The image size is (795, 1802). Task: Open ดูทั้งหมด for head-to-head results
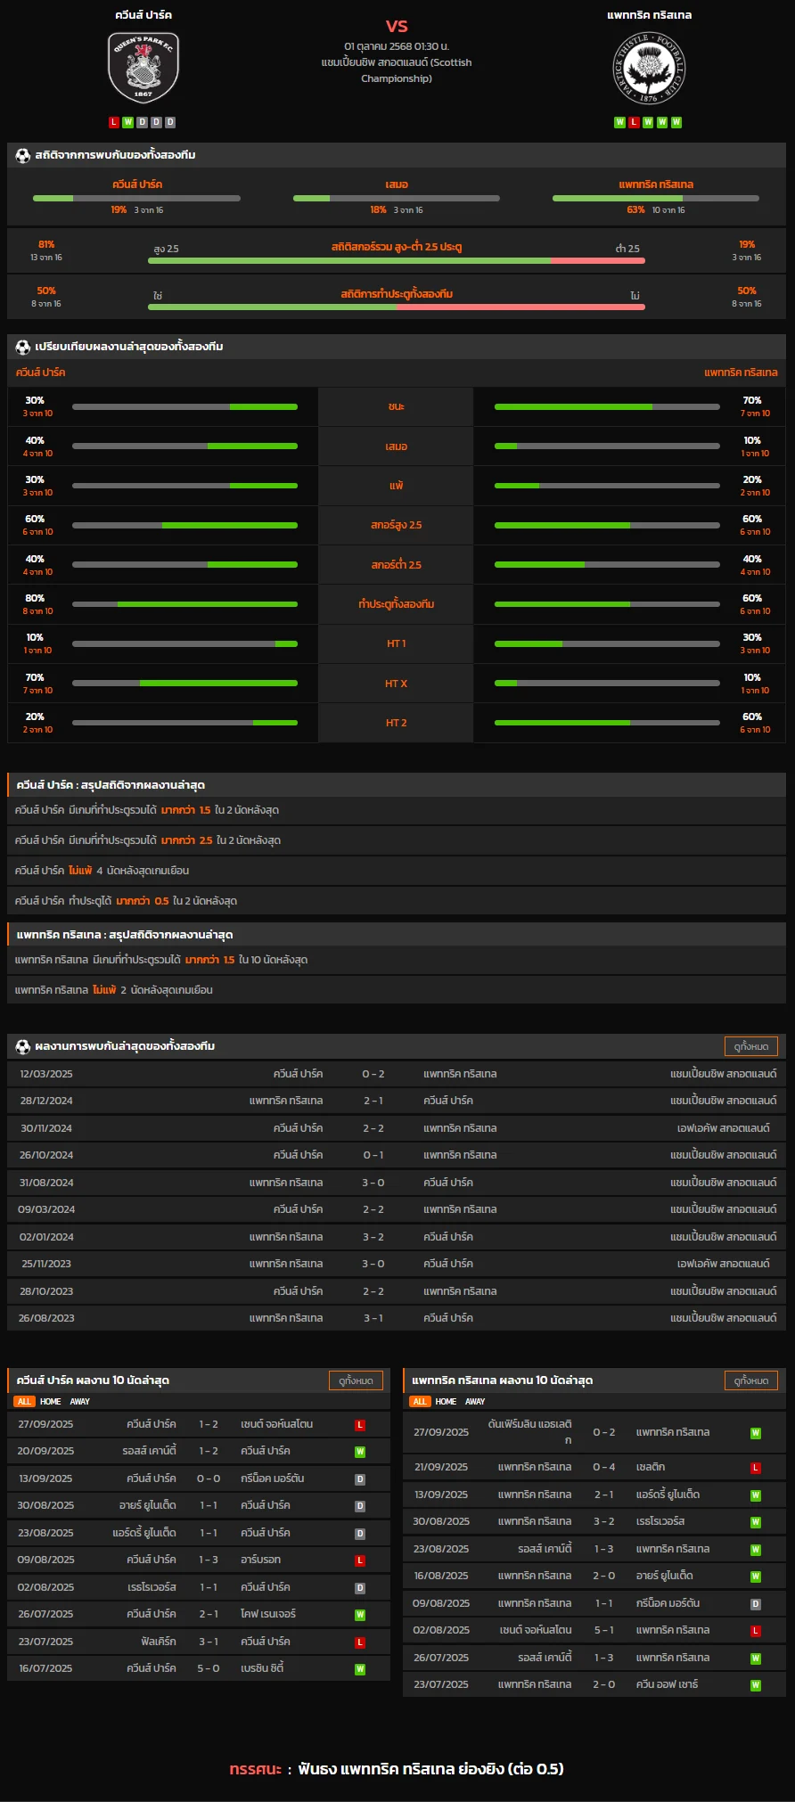click(x=751, y=1046)
